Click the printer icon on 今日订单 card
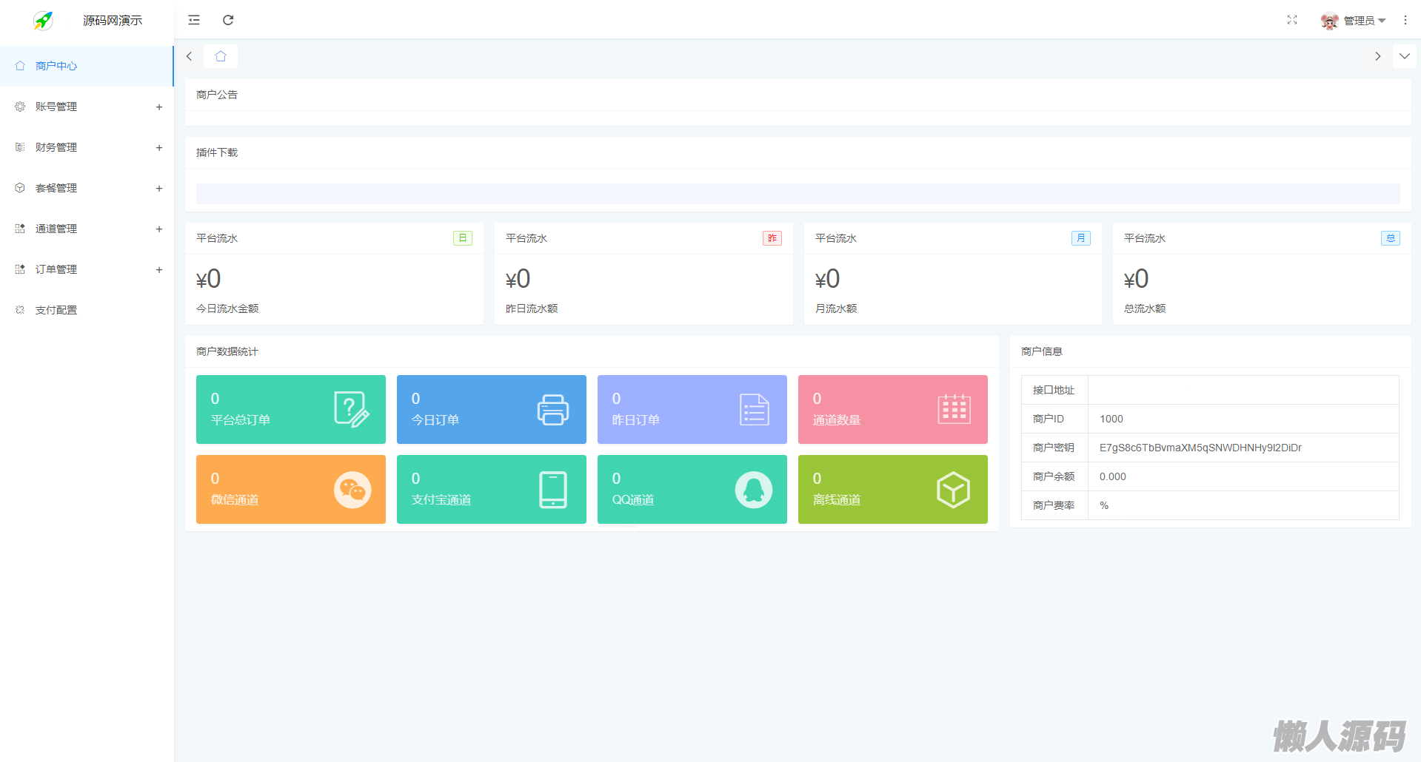 pos(552,410)
